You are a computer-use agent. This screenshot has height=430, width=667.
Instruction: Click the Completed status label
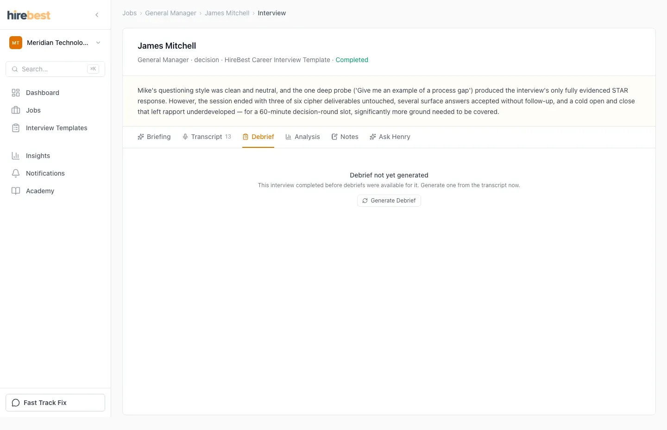click(352, 60)
